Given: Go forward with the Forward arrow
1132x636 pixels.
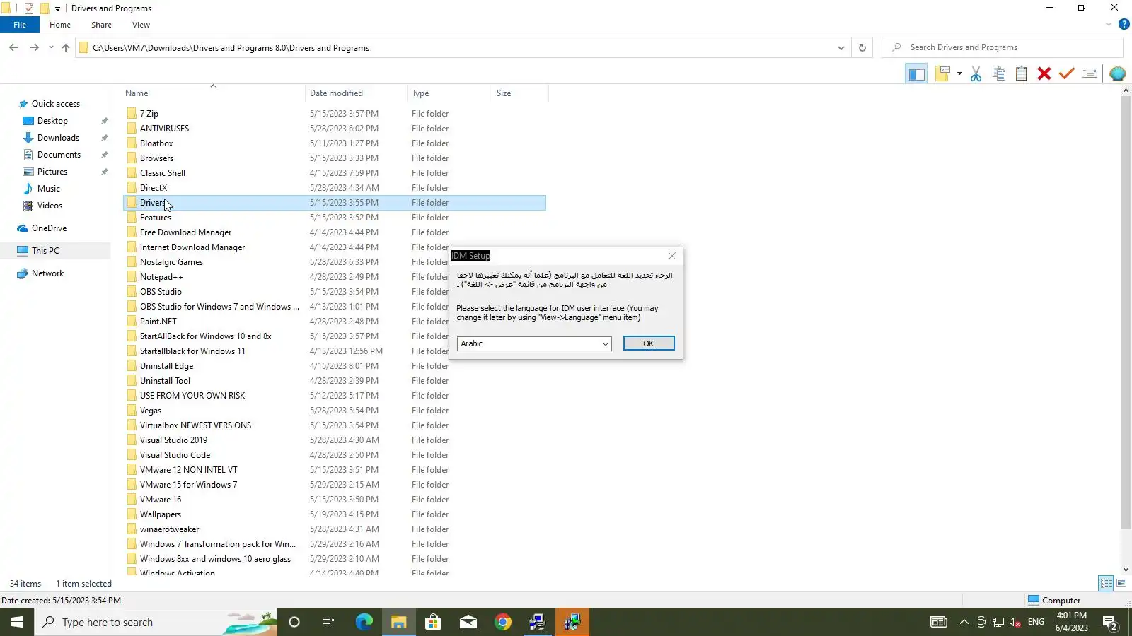Looking at the screenshot, I should tap(34, 48).
